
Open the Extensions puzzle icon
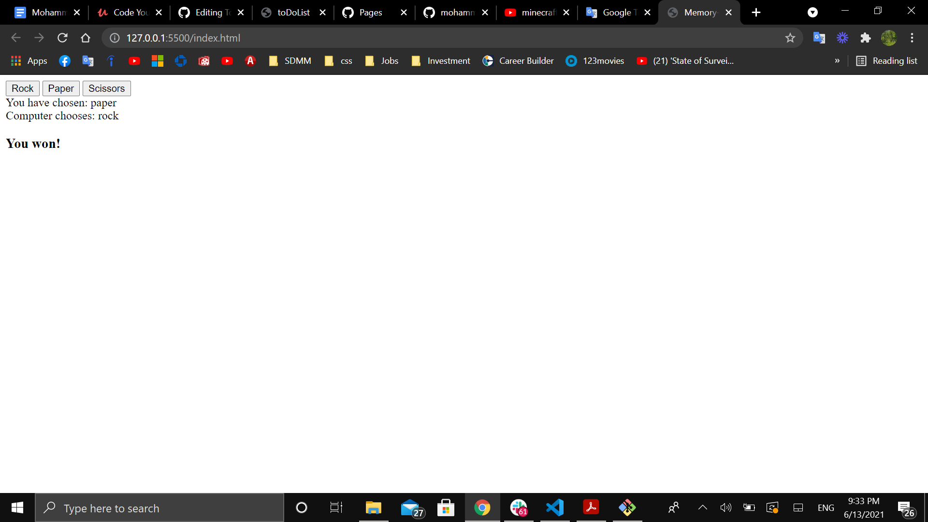[x=865, y=38]
